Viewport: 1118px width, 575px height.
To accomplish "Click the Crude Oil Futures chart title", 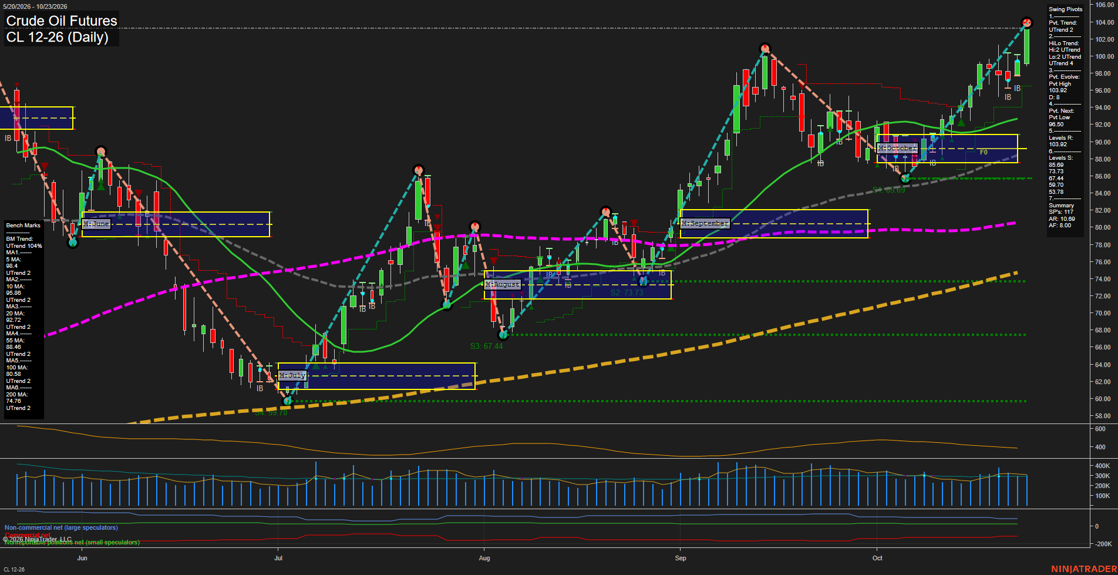I will click(x=62, y=21).
